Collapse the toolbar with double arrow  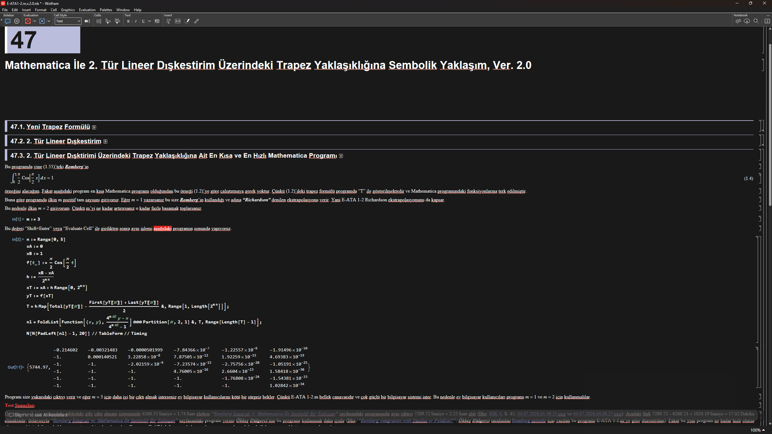(x=2, y=20)
